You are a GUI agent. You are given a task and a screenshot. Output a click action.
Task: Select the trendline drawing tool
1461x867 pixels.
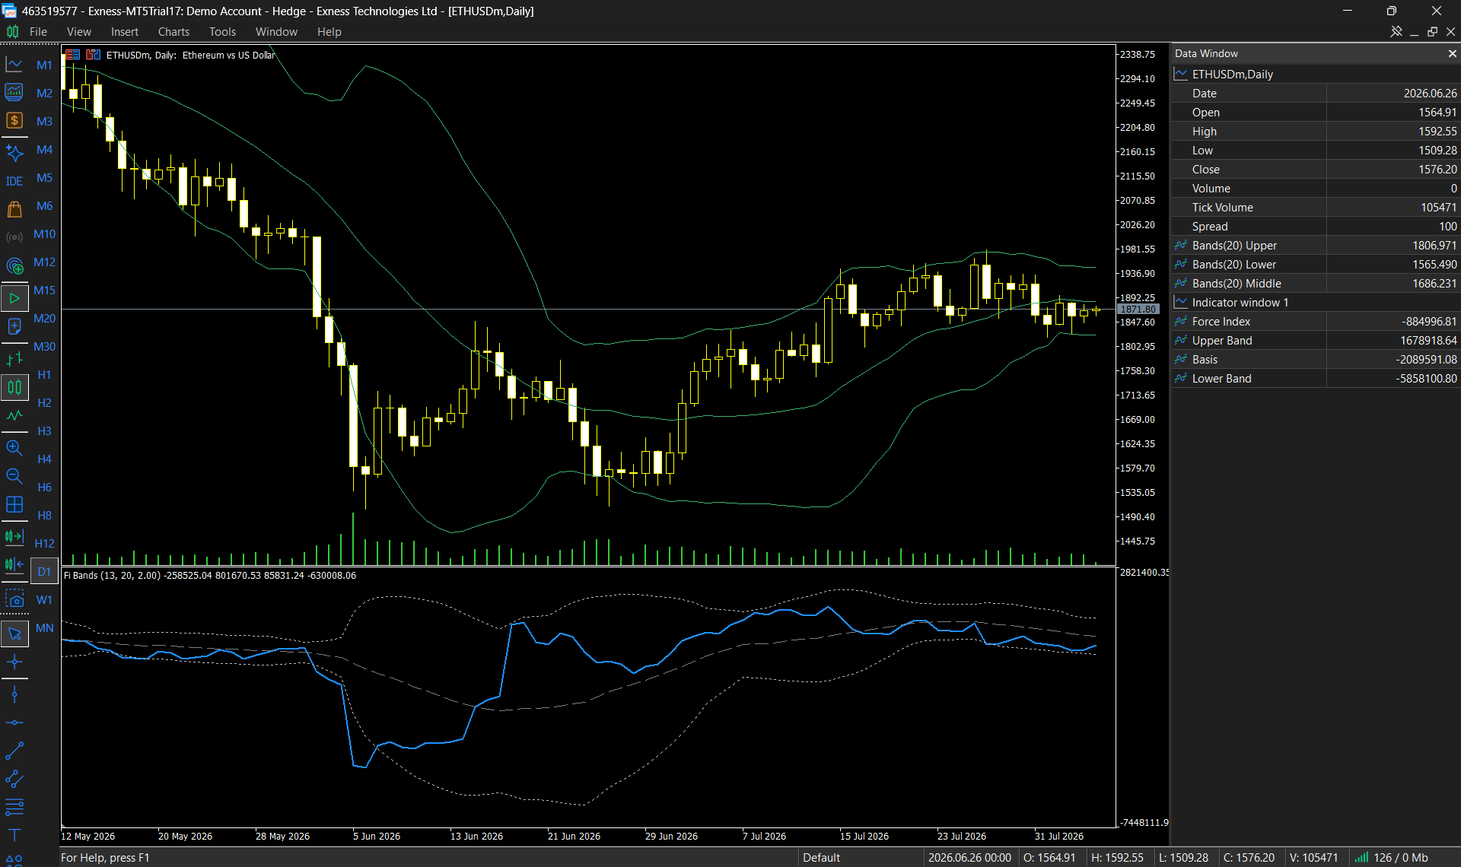[14, 751]
